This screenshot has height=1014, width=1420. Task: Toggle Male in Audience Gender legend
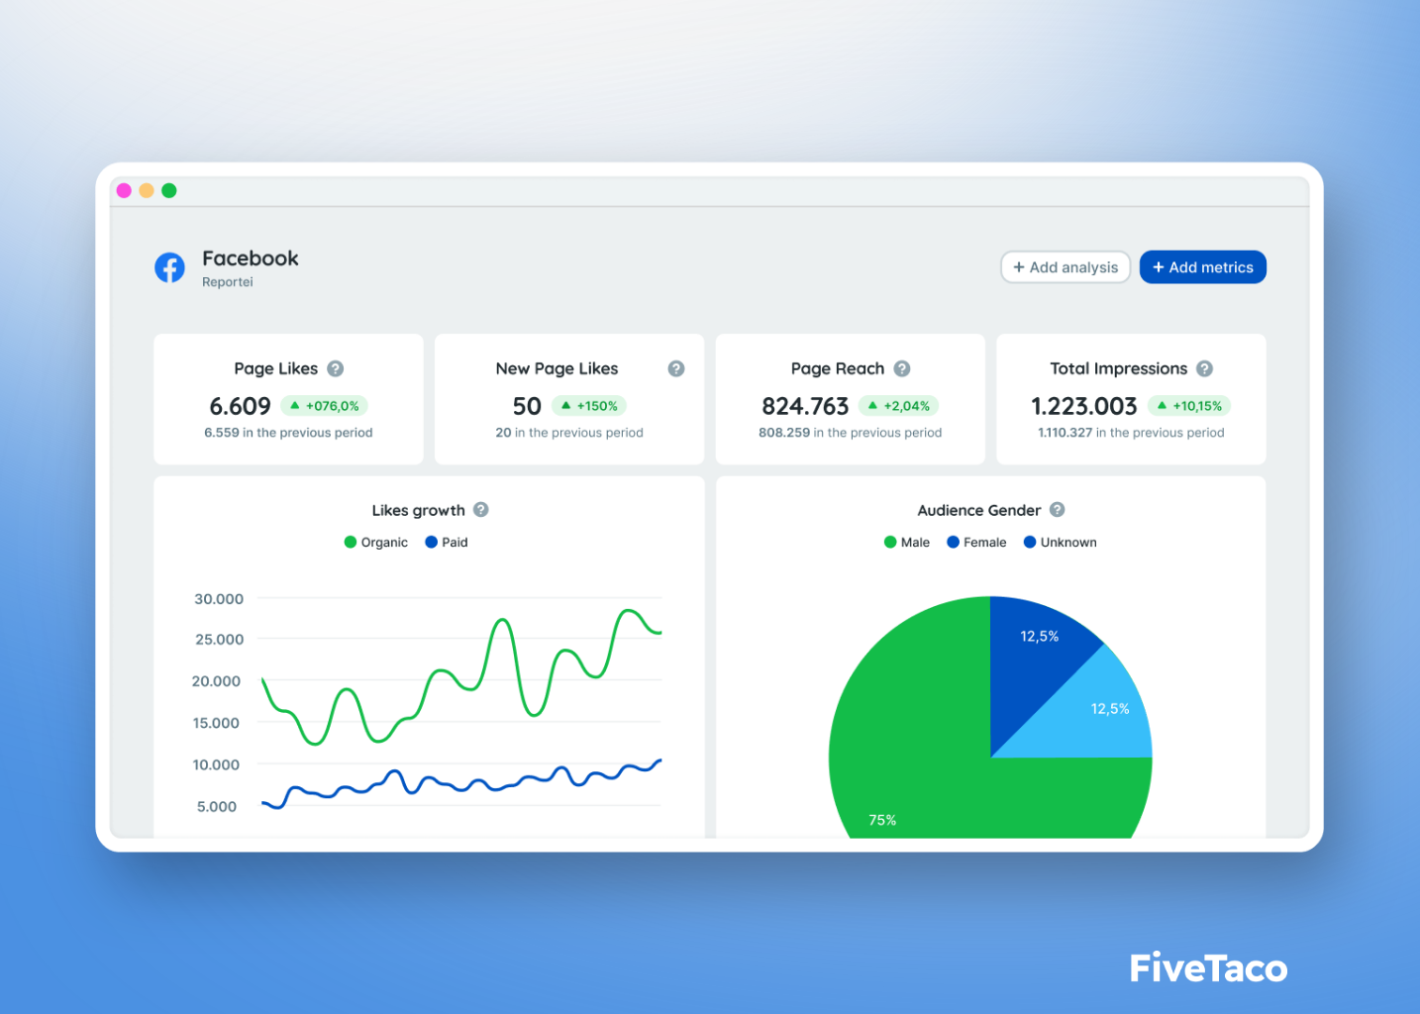pyautogui.click(x=907, y=543)
